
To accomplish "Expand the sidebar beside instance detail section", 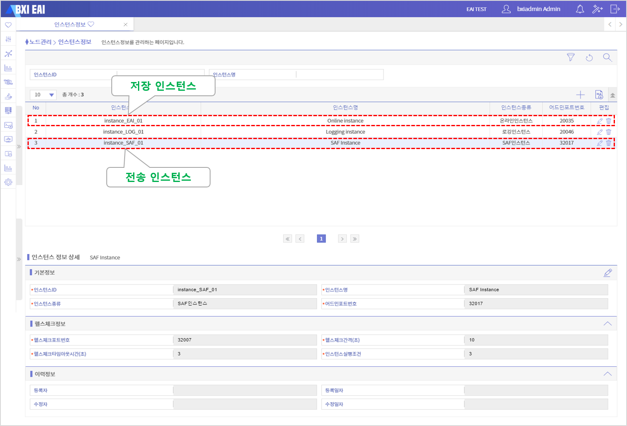I will [19, 259].
